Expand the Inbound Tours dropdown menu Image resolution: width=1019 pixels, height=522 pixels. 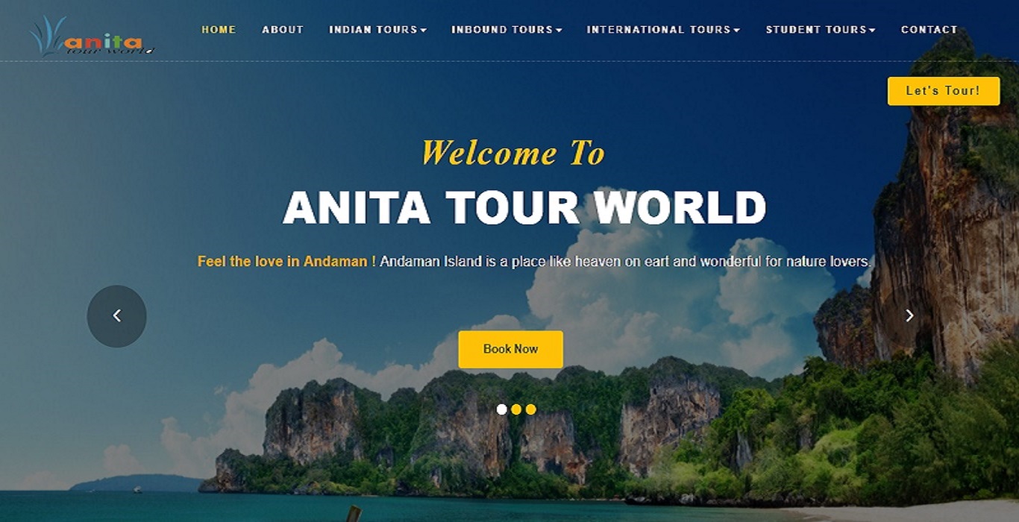507,30
